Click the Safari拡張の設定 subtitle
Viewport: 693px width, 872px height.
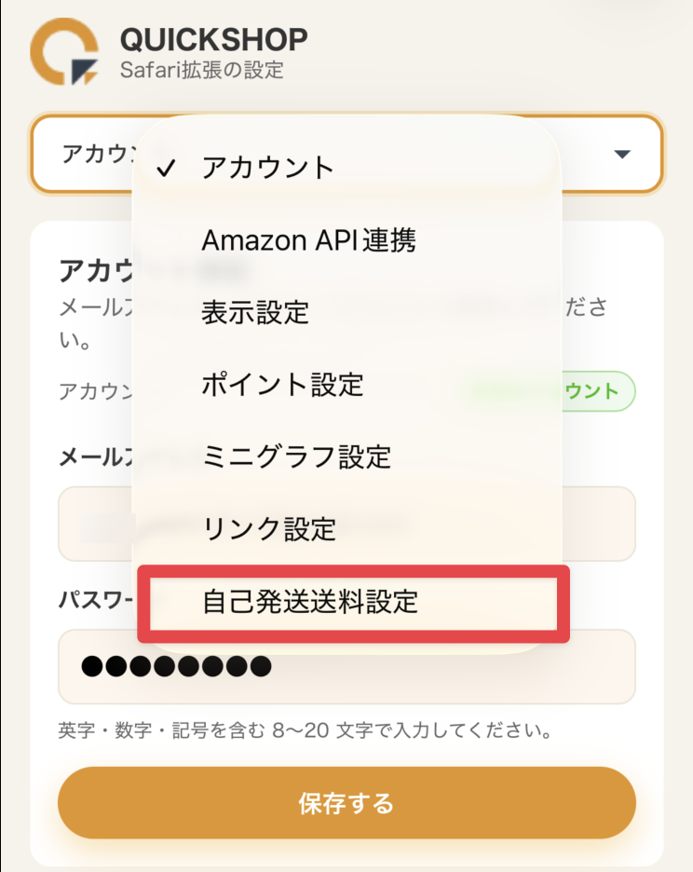click(201, 70)
